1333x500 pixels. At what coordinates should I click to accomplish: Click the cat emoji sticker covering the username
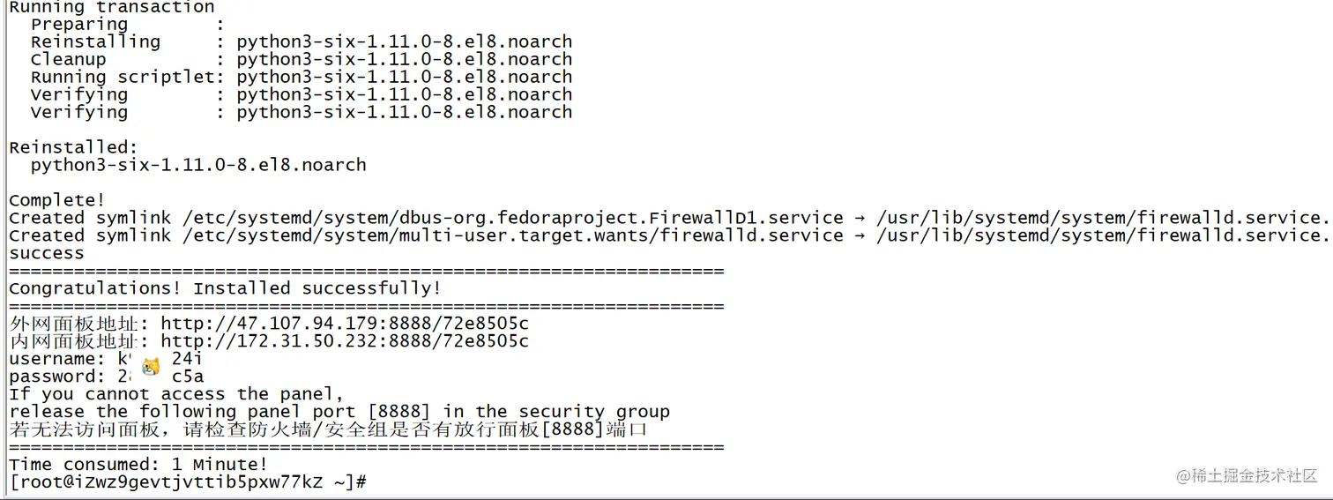click(x=151, y=367)
